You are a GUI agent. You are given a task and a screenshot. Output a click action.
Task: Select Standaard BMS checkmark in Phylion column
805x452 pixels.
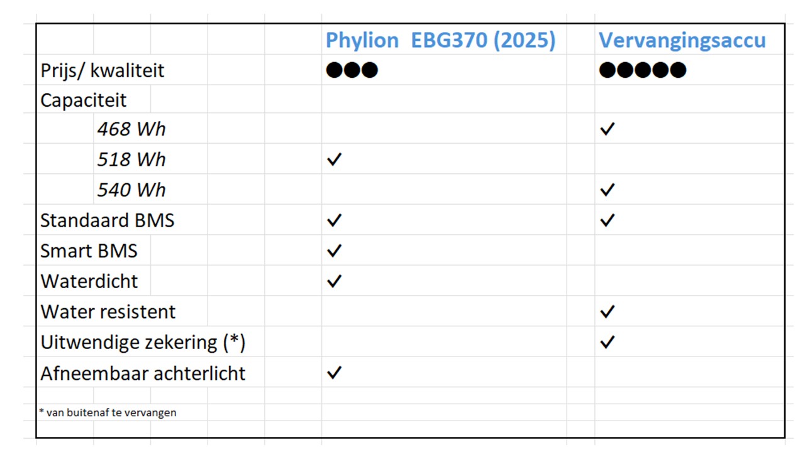[334, 220]
